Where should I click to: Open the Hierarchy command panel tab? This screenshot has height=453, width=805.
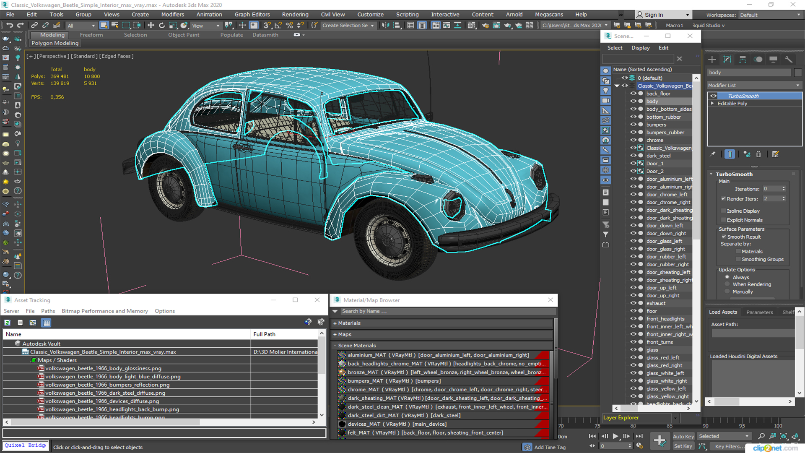[x=743, y=60]
